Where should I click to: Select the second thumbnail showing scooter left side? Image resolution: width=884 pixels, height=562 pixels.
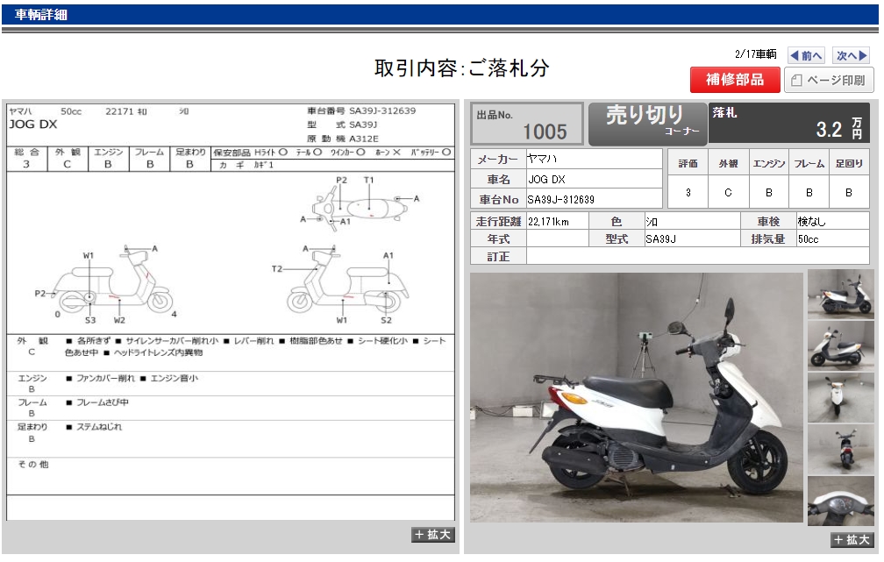[x=840, y=345]
